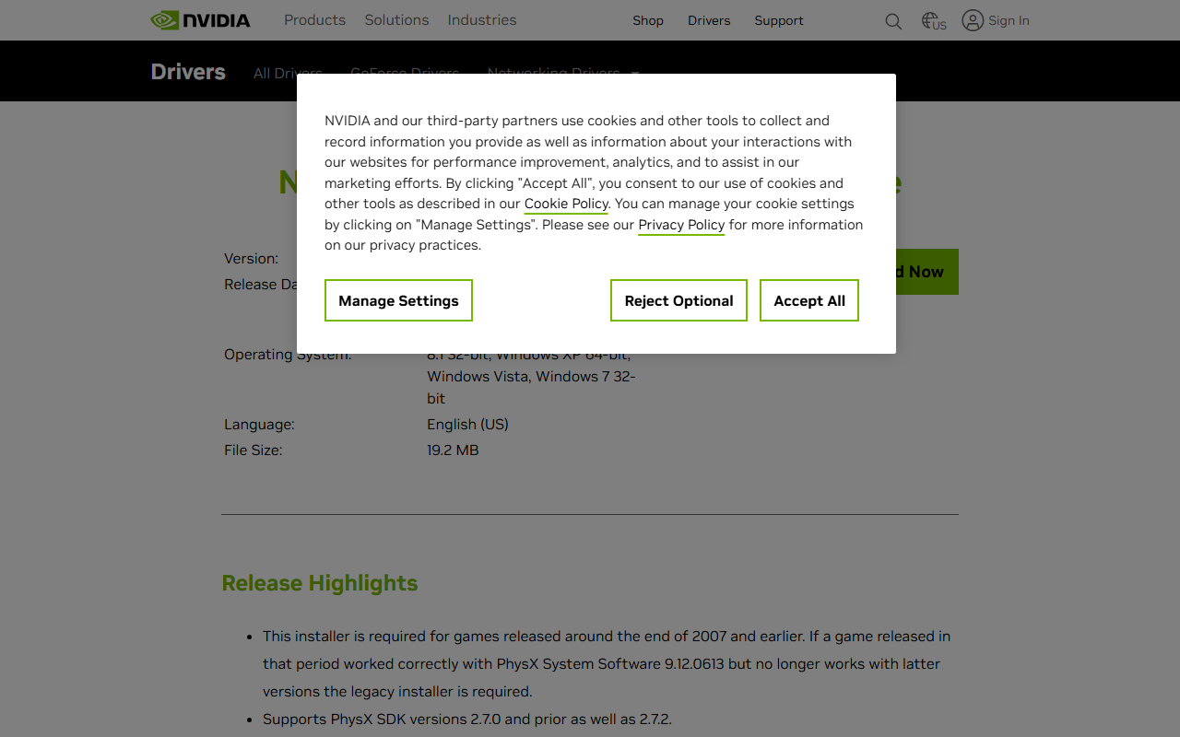Go to the Shop link

(648, 20)
